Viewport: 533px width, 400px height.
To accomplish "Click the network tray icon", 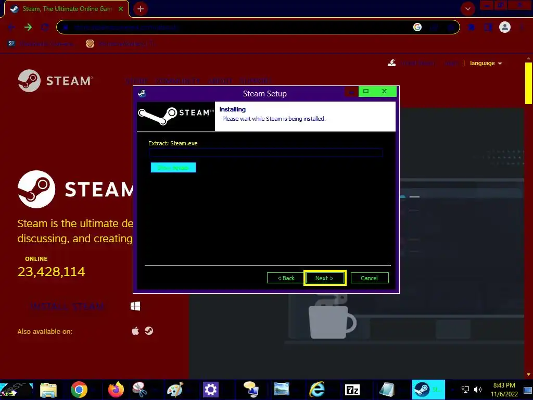I will (x=465, y=390).
